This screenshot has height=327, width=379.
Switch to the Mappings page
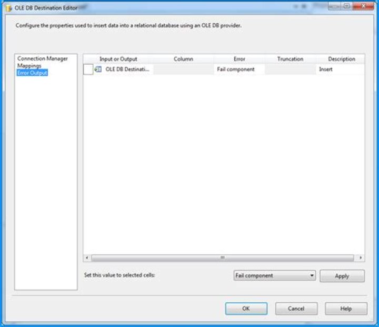pos(29,65)
